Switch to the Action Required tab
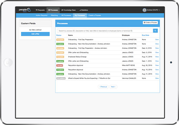This screenshot has width=179, height=125. click(41, 15)
